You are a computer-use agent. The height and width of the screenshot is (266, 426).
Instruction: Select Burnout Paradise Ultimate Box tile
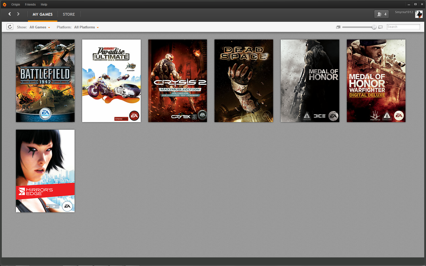(112, 81)
